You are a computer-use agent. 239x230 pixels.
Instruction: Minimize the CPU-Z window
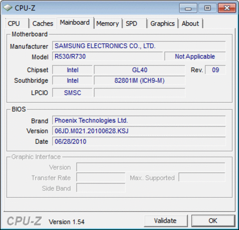[188, 8]
